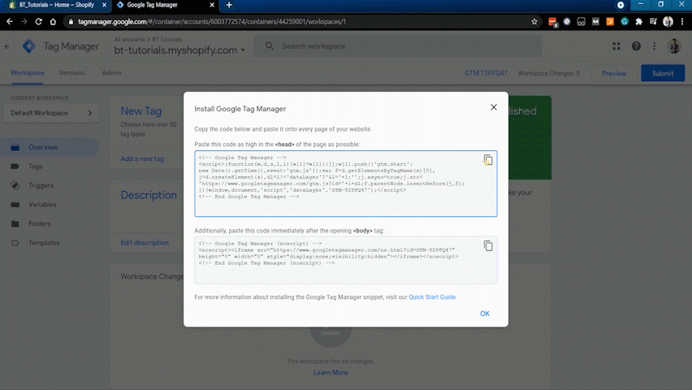Open the bt-tutorials.myshopify.com container dropdown
The width and height of the screenshot is (692, 390).
pos(179,50)
